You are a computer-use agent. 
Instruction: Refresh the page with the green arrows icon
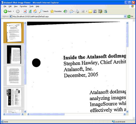tap(30, 11)
